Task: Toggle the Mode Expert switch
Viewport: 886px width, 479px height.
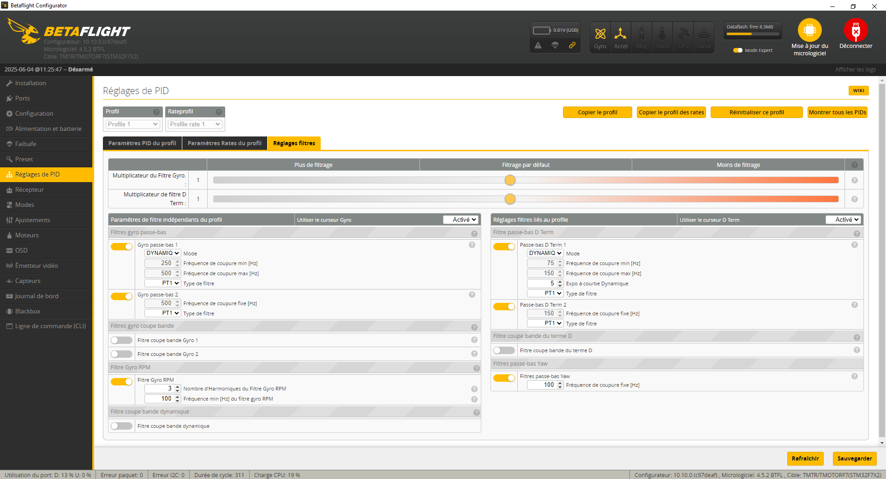Action: pos(738,50)
